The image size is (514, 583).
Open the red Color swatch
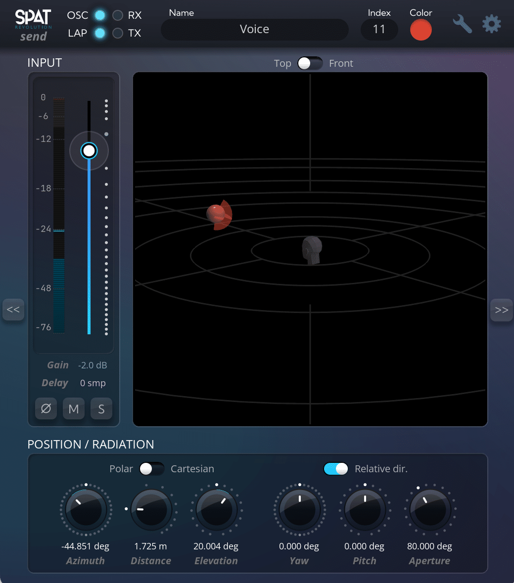421,30
